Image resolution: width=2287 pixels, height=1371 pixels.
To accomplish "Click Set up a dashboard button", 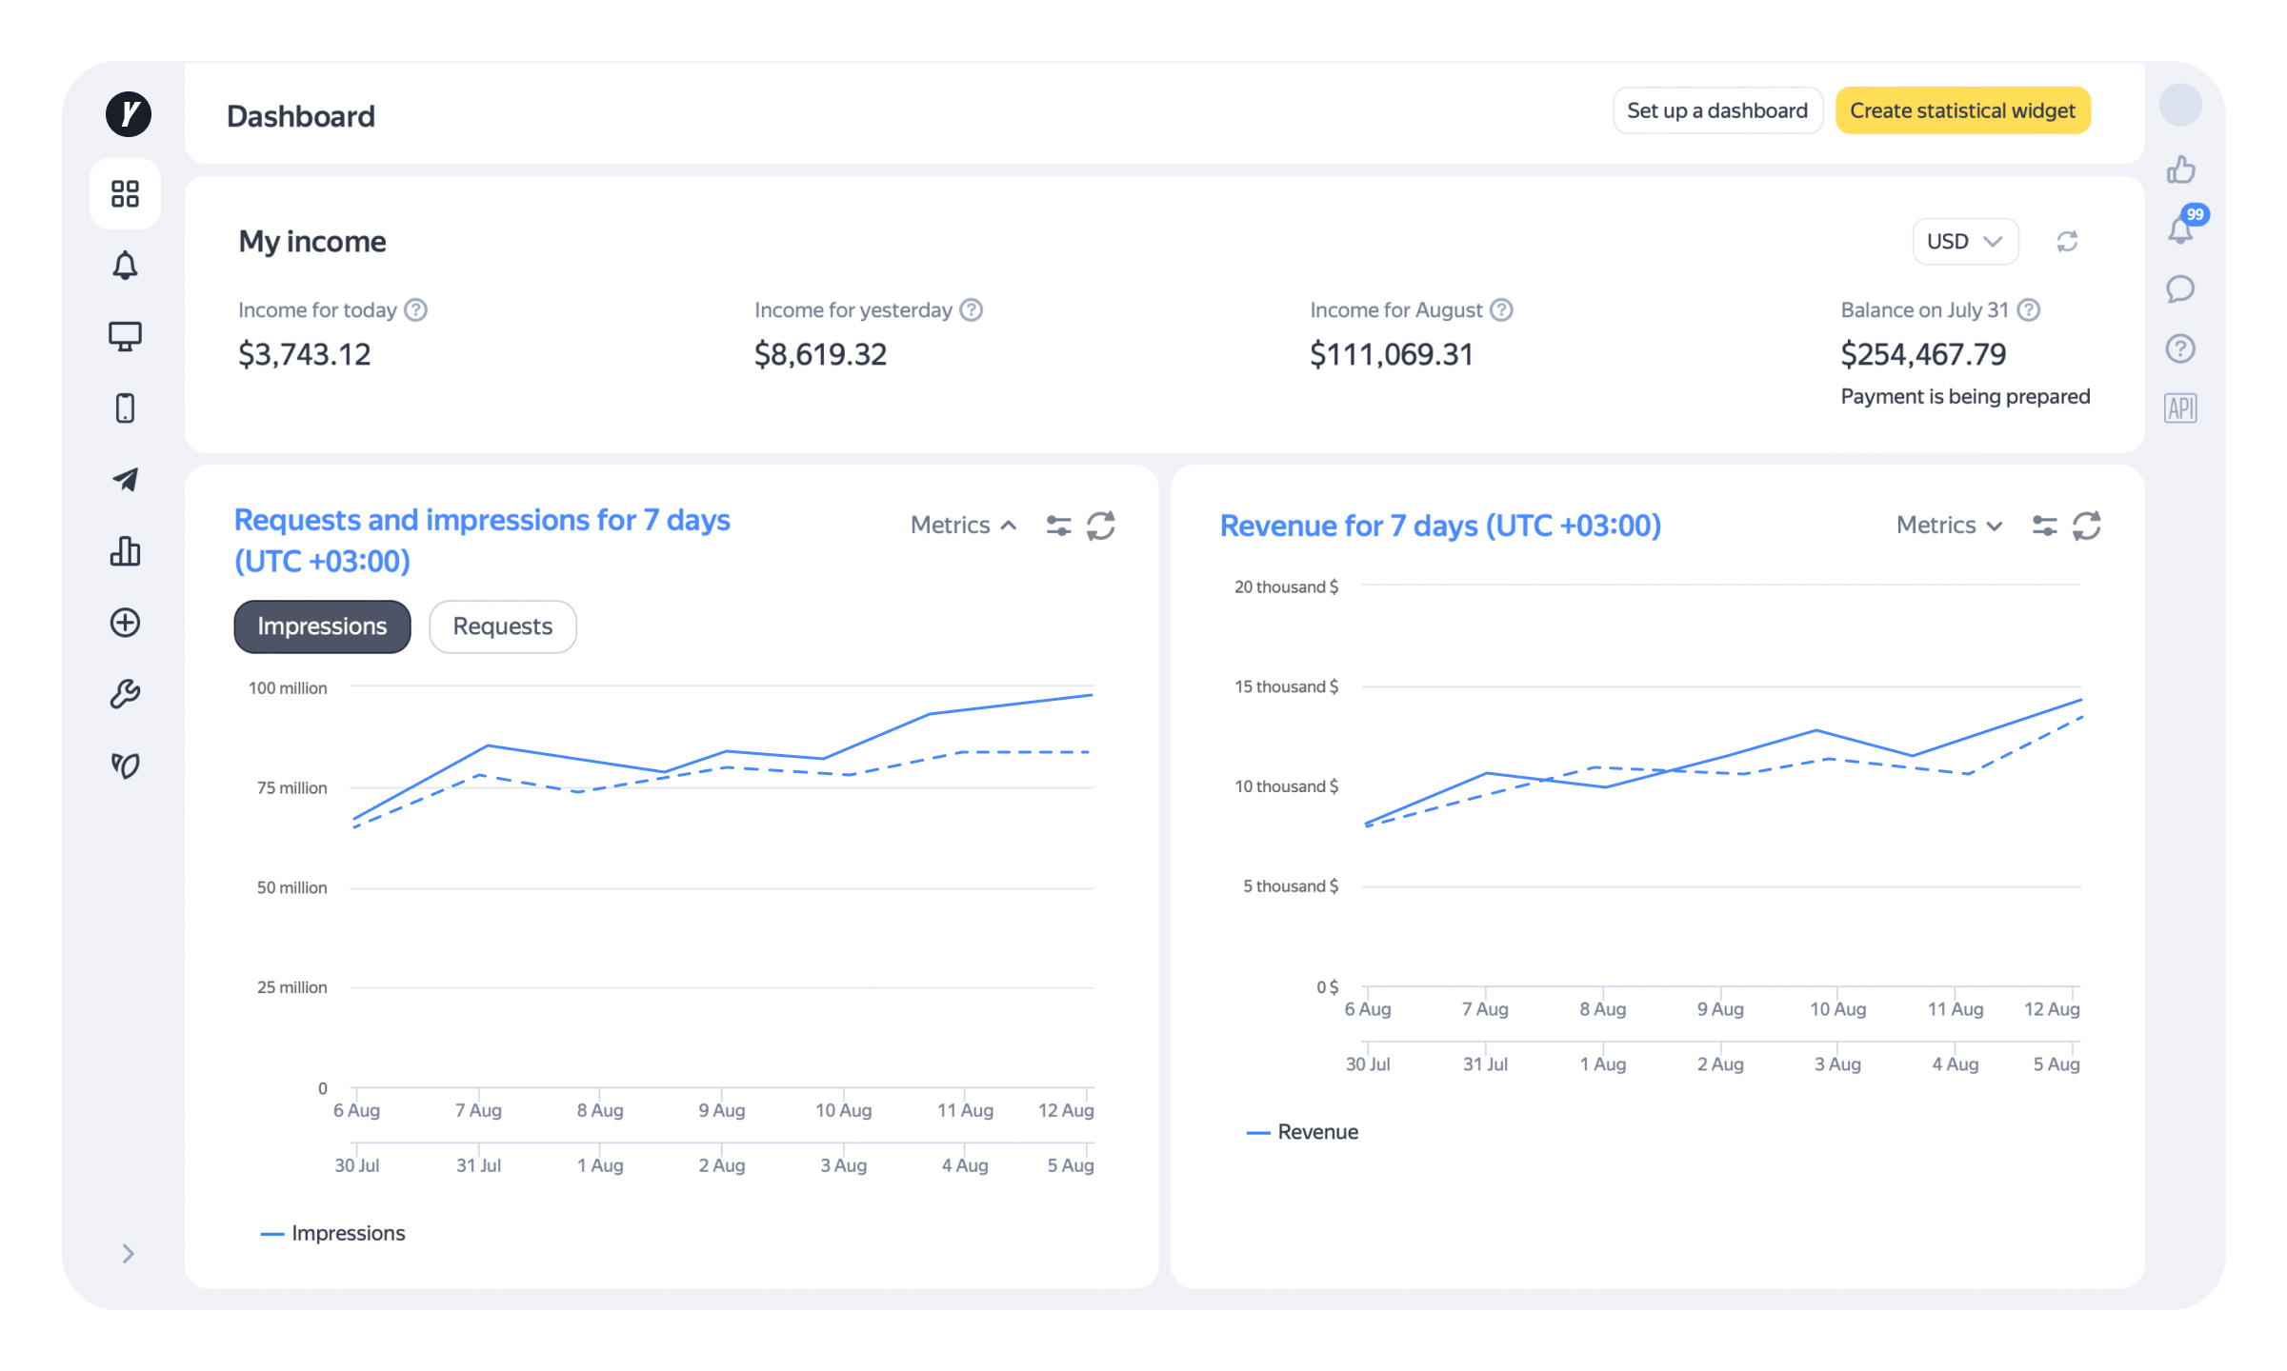I will [x=1717, y=110].
